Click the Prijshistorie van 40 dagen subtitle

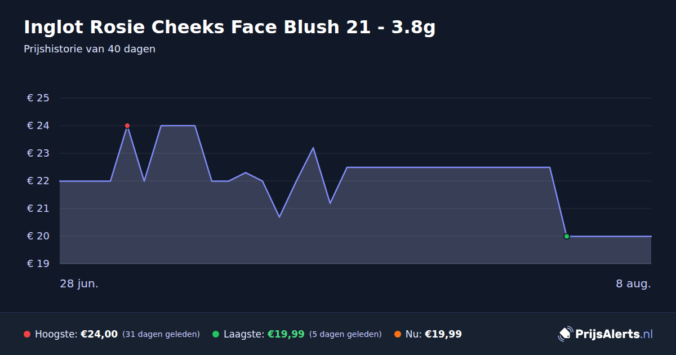pyautogui.click(x=90, y=49)
